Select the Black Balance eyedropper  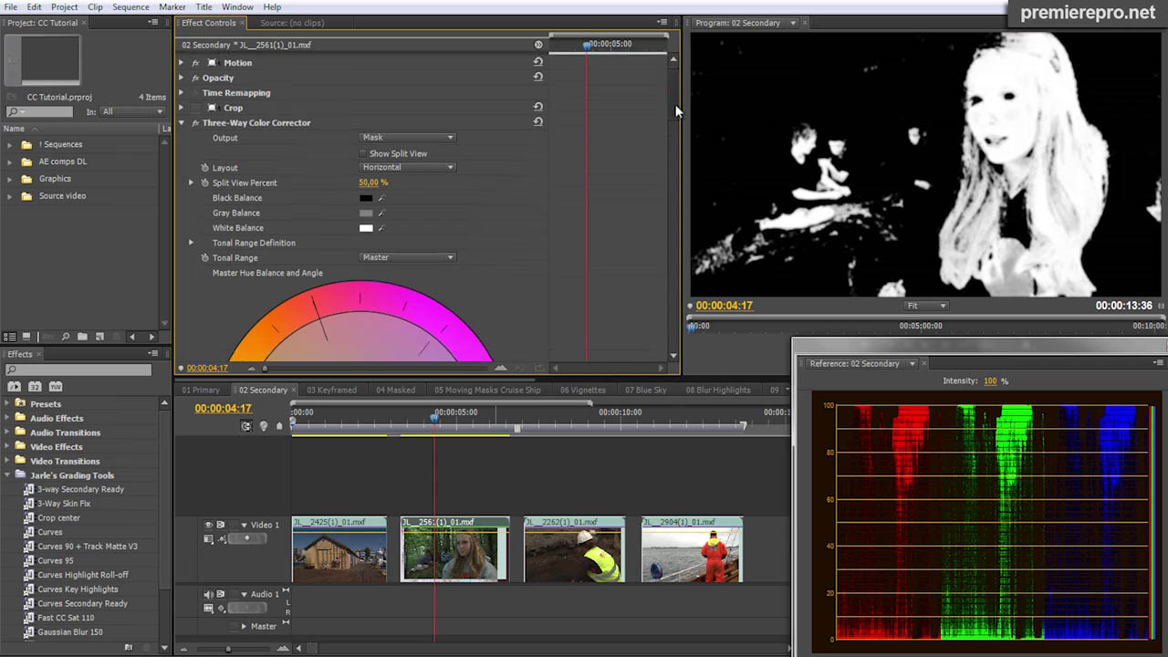point(382,198)
